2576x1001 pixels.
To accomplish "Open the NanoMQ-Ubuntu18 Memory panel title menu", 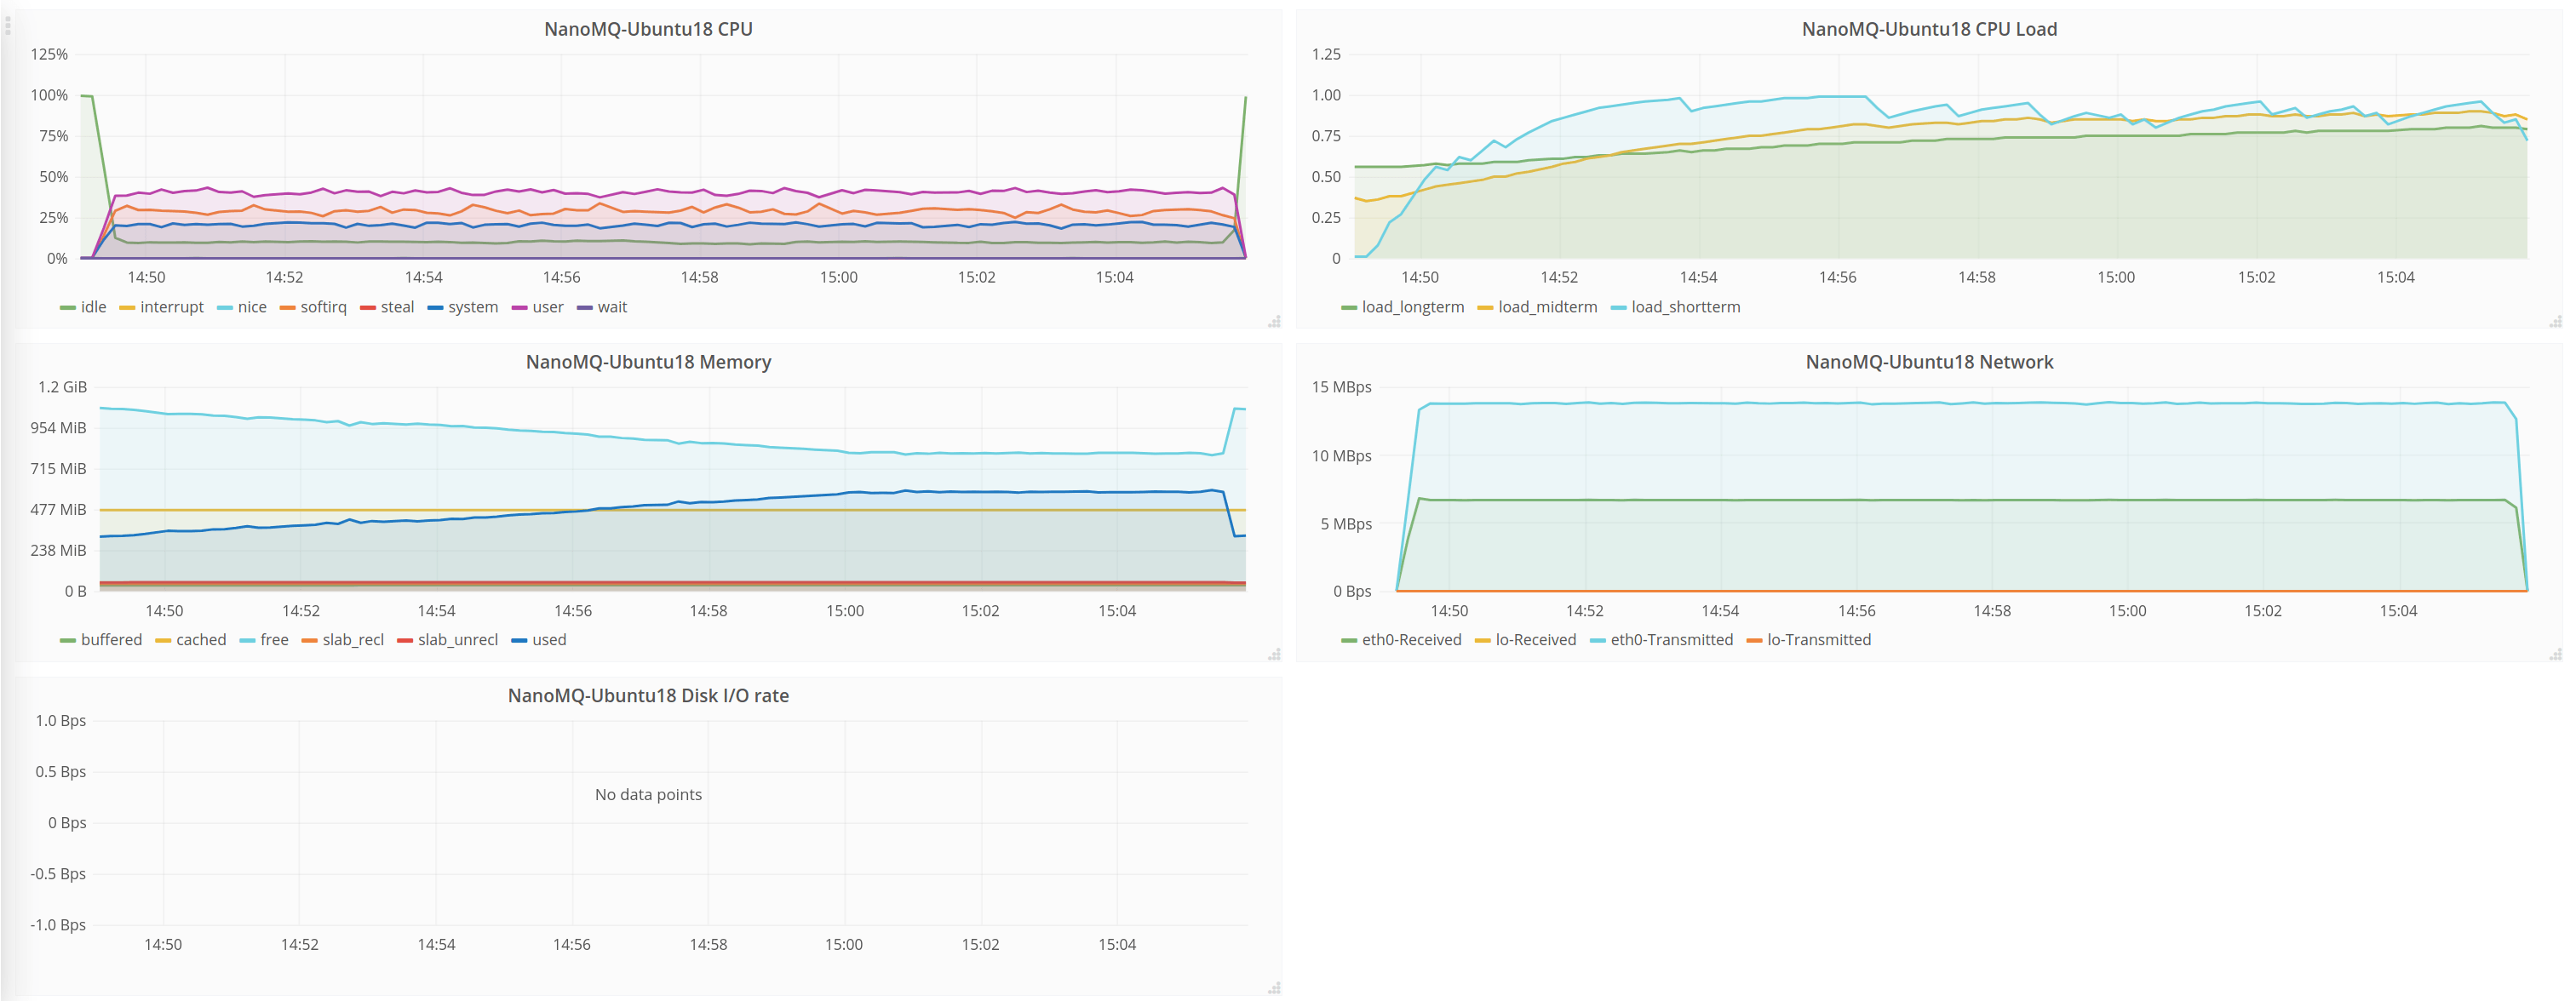I will (x=648, y=362).
